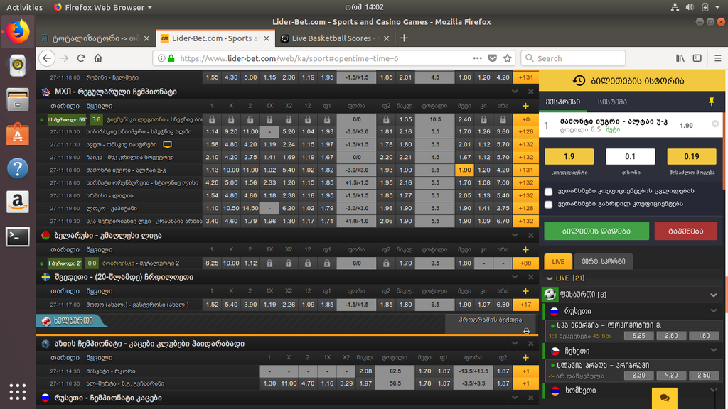Viewport: 728px width, 409px height.
Task: Open page actions three-dot menu in address bar
Action: 477,58
